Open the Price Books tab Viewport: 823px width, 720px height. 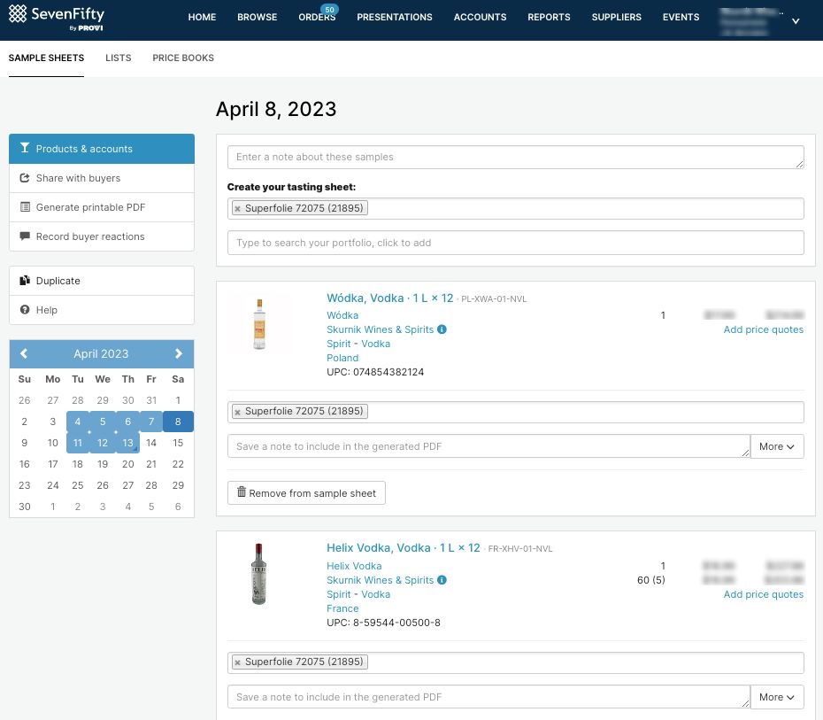tap(183, 58)
